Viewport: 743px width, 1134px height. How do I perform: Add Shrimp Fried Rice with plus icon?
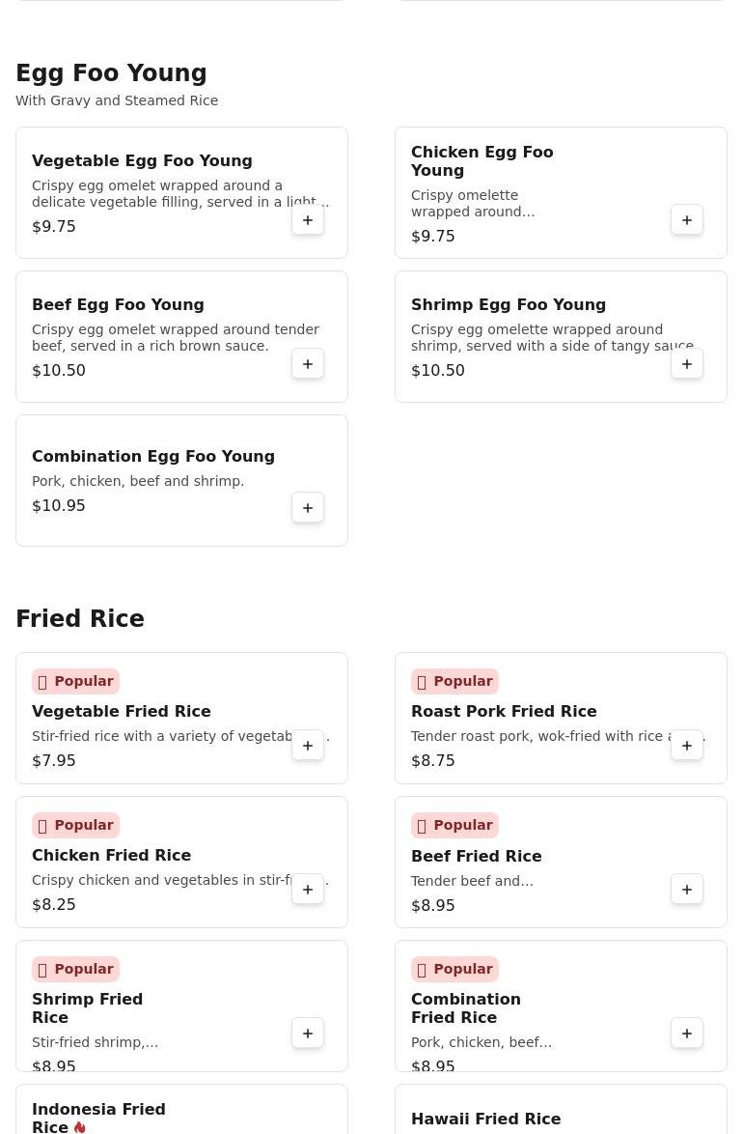pyautogui.click(x=308, y=1034)
